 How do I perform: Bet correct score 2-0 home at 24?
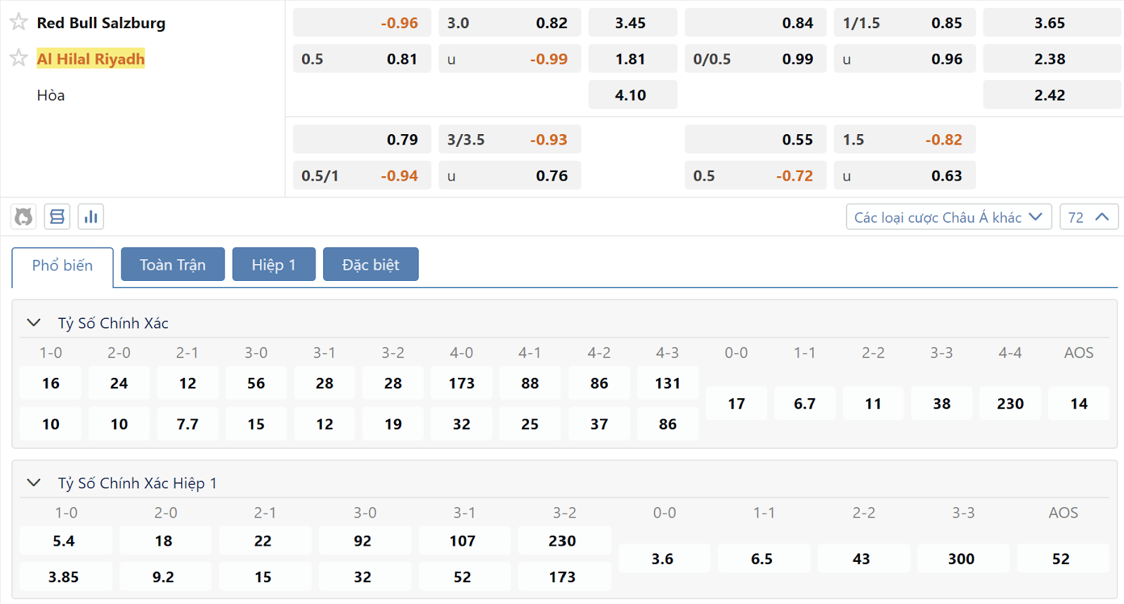(x=119, y=383)
